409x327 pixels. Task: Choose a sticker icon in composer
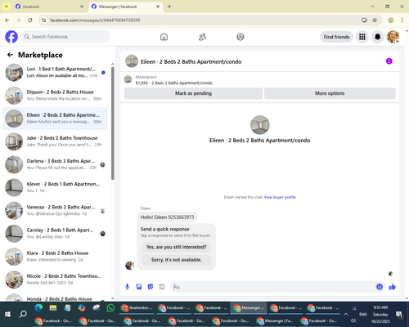[151, 287]
